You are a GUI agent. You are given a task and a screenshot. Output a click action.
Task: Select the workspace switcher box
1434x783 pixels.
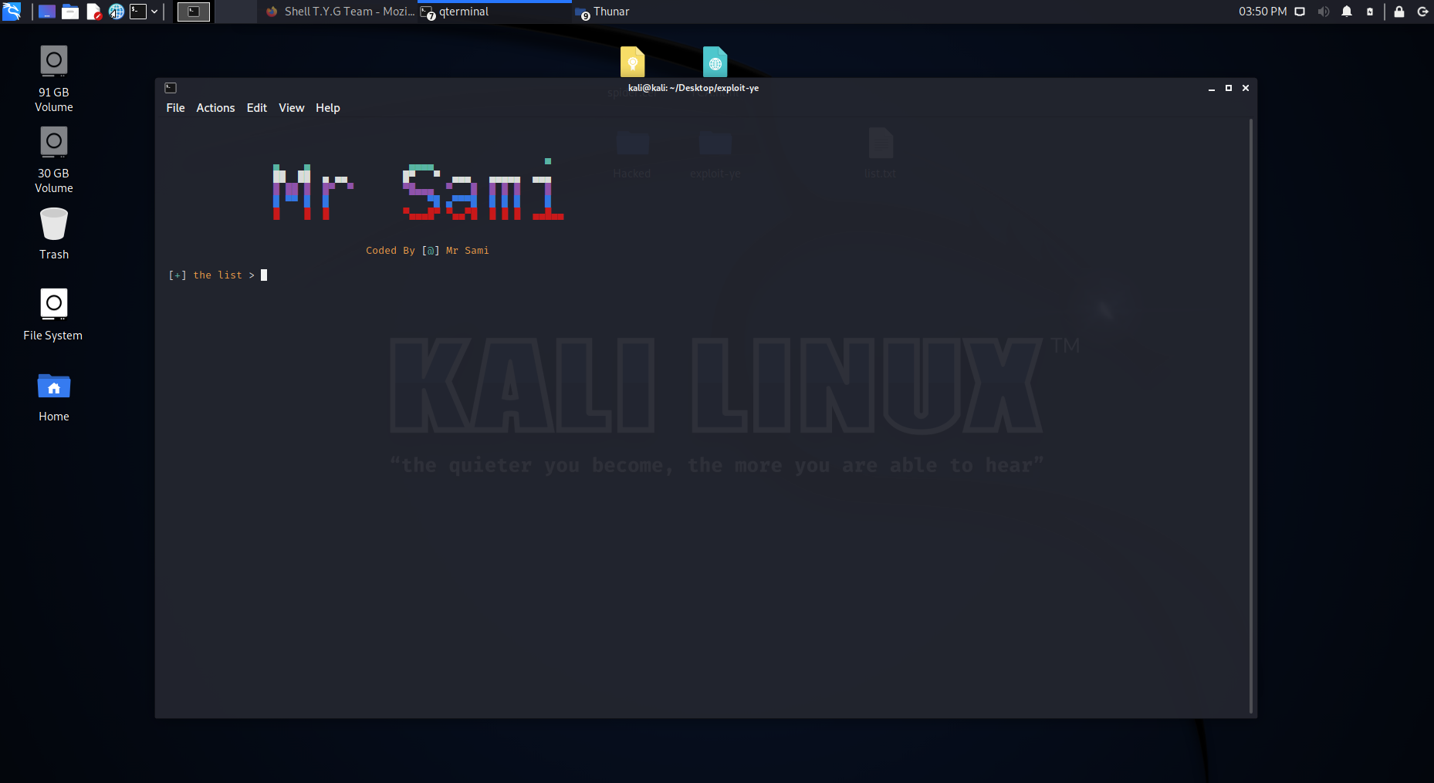coord(194,12)
